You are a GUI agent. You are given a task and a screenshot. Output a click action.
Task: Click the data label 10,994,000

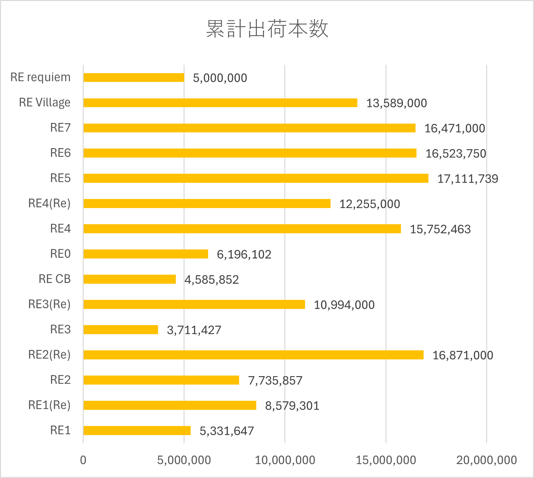[344, 305]
